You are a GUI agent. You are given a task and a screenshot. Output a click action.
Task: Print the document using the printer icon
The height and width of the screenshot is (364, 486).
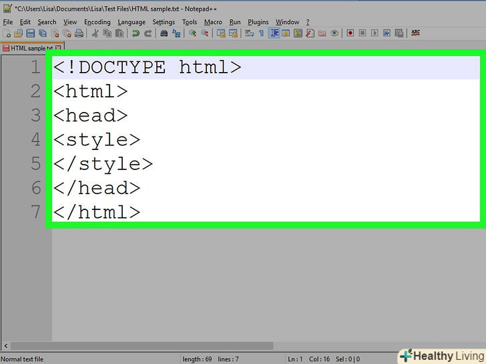79,33
